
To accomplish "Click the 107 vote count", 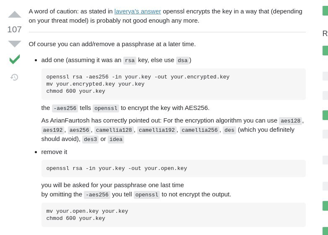I will click(14, 29).
